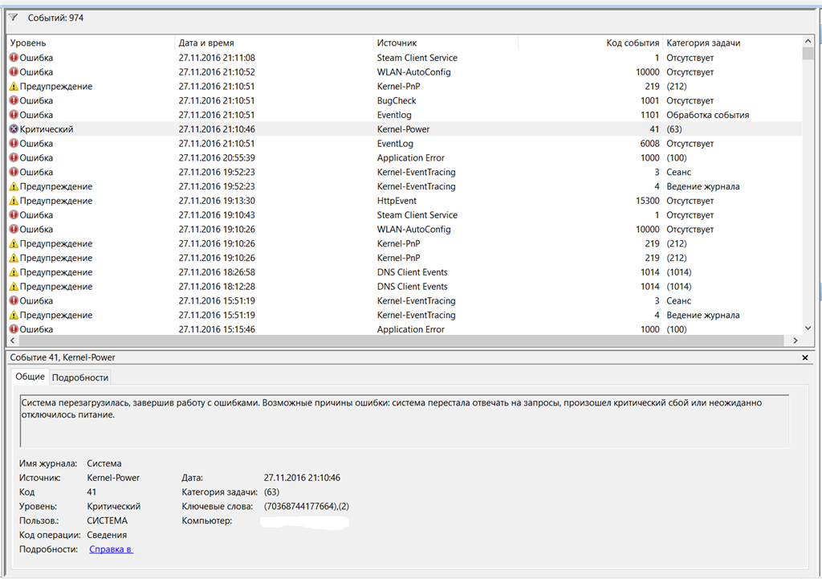Click the horizontal scrollbar track under the event list
The image size is (822, 579).
point(401,340)
